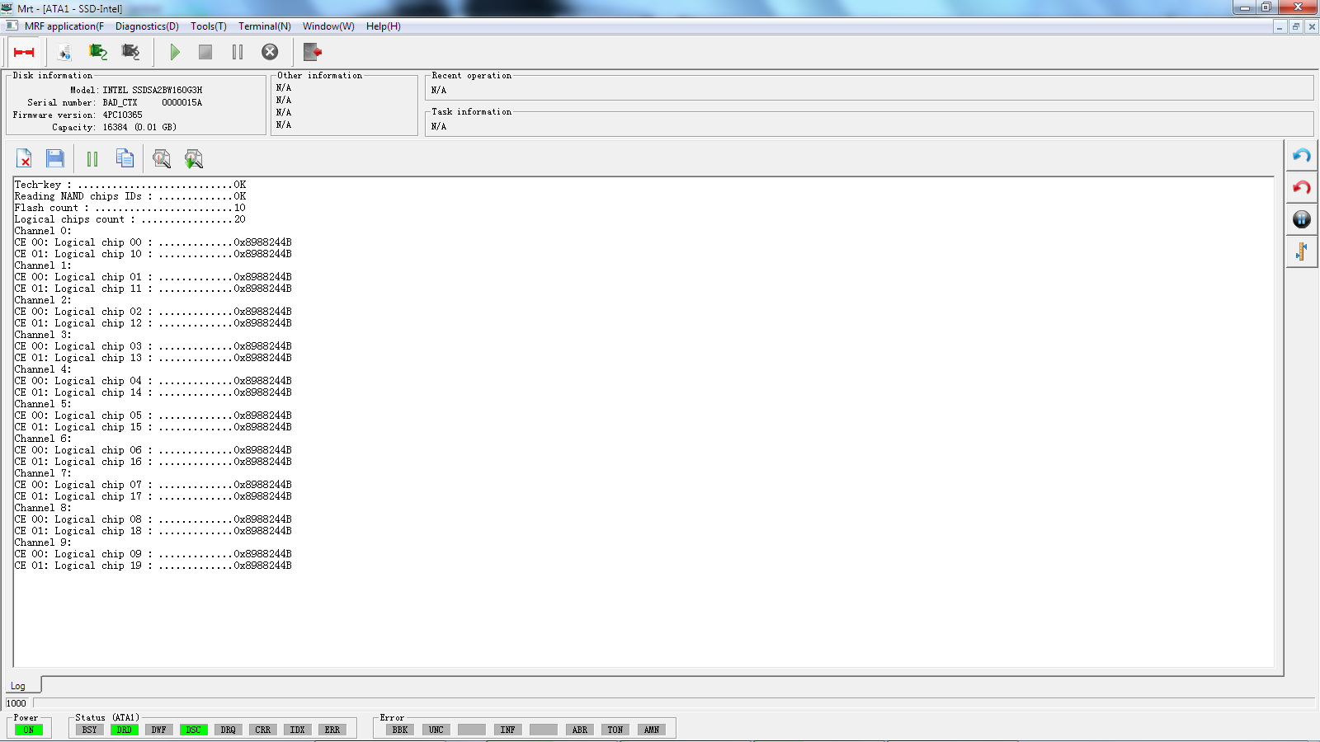Click the red undo arrow sidebar button
This screenshot has height=742, width=1320.
(1302, 188)
